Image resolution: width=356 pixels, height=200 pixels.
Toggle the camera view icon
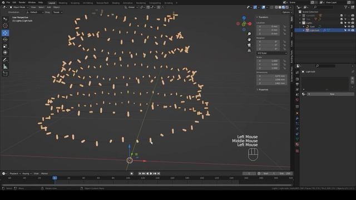[249, 45]
